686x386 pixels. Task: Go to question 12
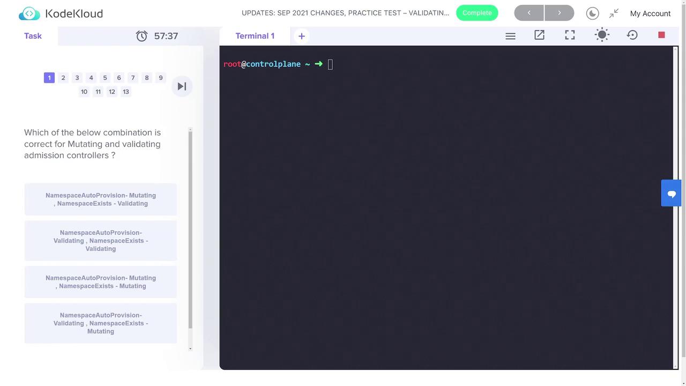(x=112, y=92)
